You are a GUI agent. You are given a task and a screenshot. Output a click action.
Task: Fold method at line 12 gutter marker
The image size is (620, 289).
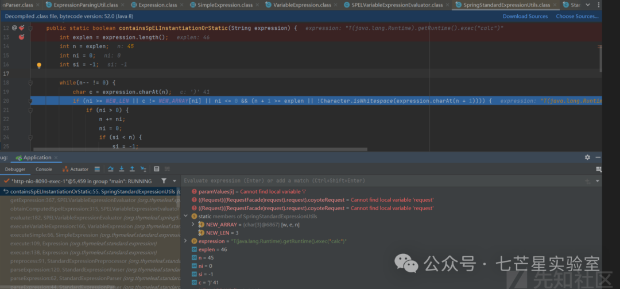coord(30,28)
